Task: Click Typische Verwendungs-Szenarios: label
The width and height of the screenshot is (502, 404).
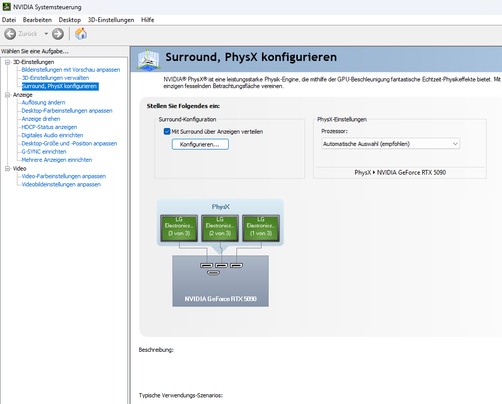Action: pos(181,395)
